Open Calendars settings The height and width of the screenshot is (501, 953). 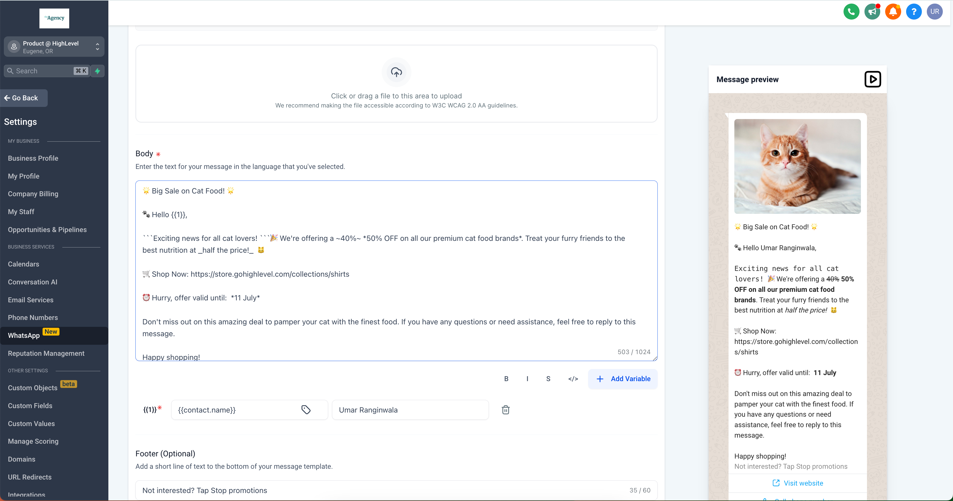(x=23, y=264)
